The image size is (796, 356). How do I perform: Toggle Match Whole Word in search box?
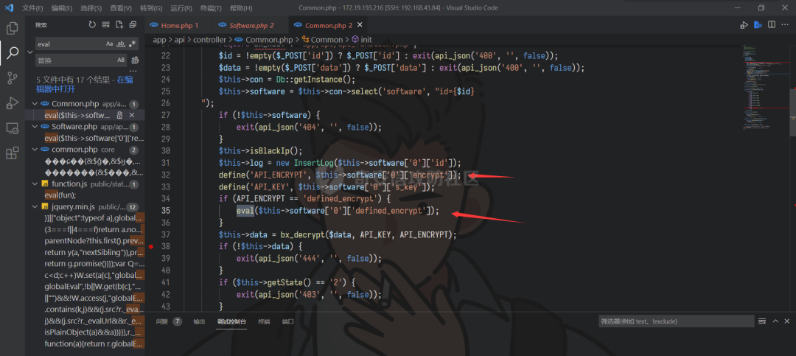pos(122,44)
